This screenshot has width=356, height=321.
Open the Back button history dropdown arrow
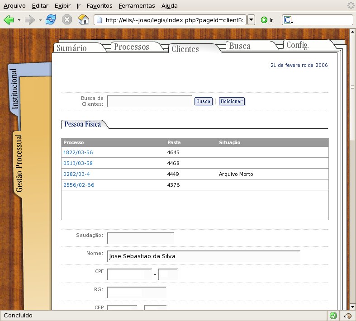pos(19,20)
